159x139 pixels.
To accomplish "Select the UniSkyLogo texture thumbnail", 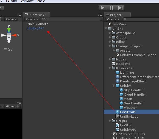I will [118, 116].
